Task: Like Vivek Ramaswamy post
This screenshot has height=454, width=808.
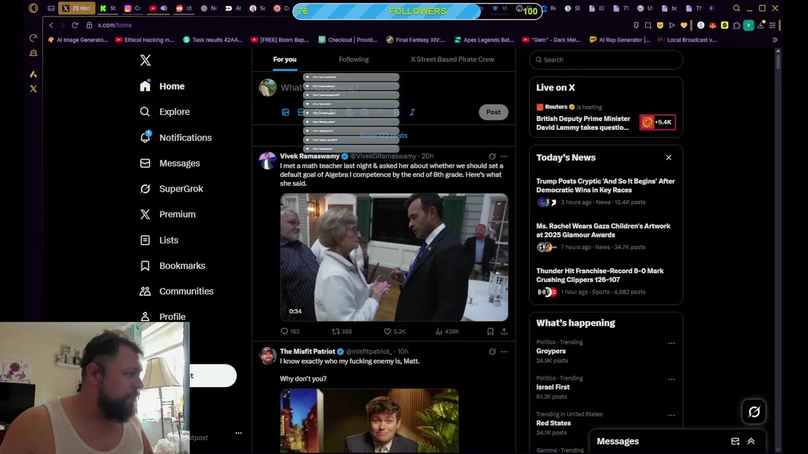Action: coord(395,331)
